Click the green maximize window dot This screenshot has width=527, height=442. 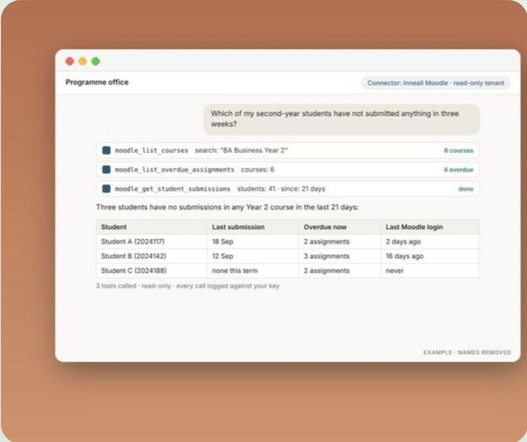pos(96,61)
